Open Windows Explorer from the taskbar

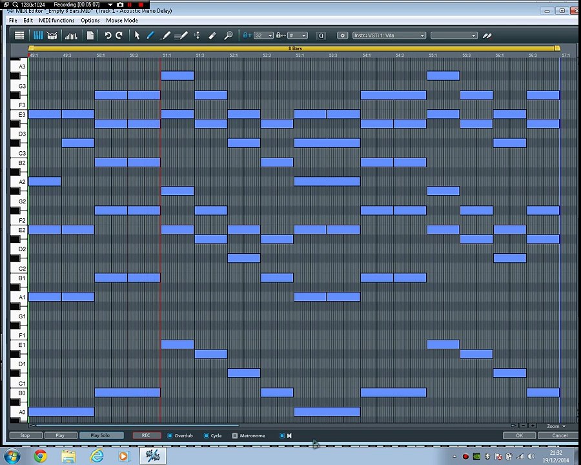point(68,456)
